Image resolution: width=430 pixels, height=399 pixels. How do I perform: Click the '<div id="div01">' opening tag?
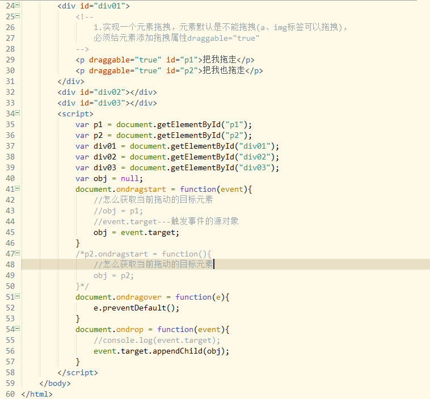tap(94, 6)
